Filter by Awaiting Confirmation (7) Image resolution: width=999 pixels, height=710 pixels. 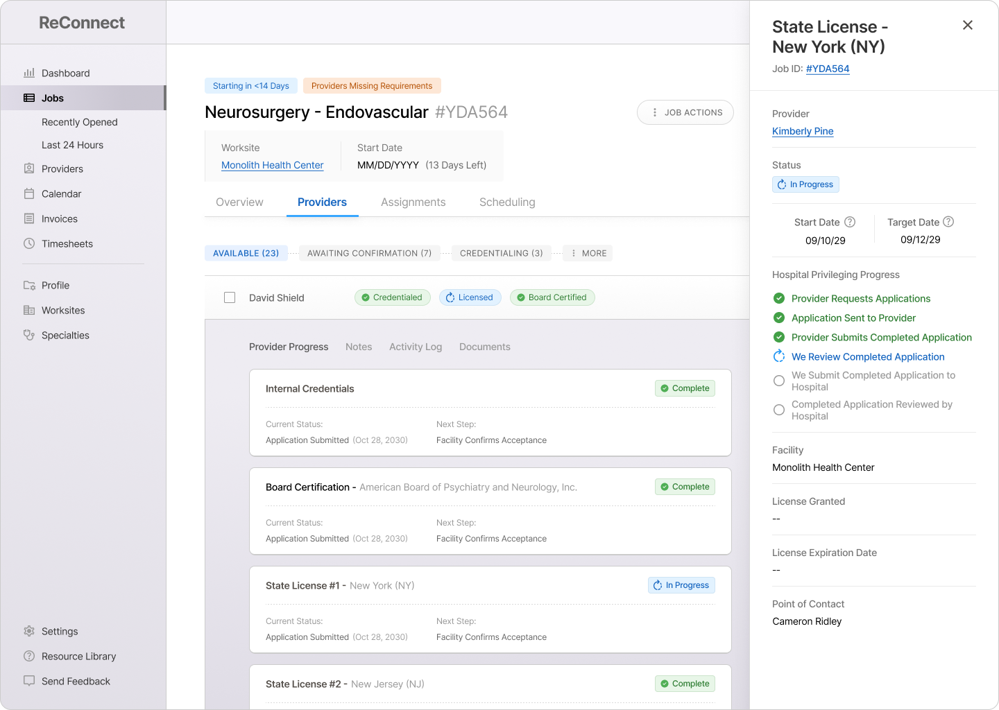(x=370, y=253)
